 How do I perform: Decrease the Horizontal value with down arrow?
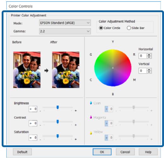[x=149, y=57]
